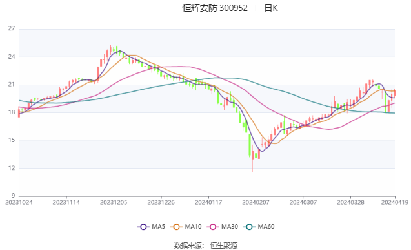Viewport: 411px width, 250px height.
Task: Click the 20231205 date axis label
Action: coord(114,202)
